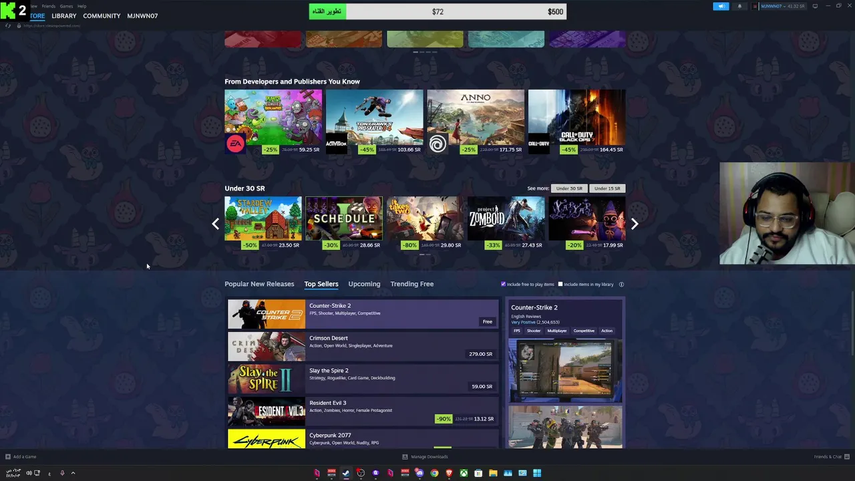Open the Steam icon in the taskbar
Image resolution: width=855 pixels, height=481 pixels.
click(346, 473)
